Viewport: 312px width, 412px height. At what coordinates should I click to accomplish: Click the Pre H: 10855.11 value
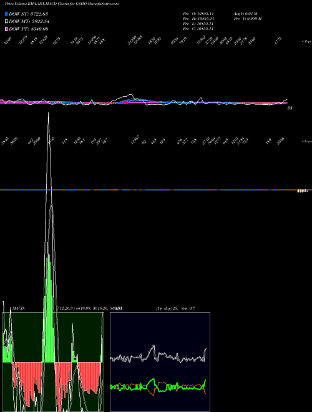(x=198, y=19)
